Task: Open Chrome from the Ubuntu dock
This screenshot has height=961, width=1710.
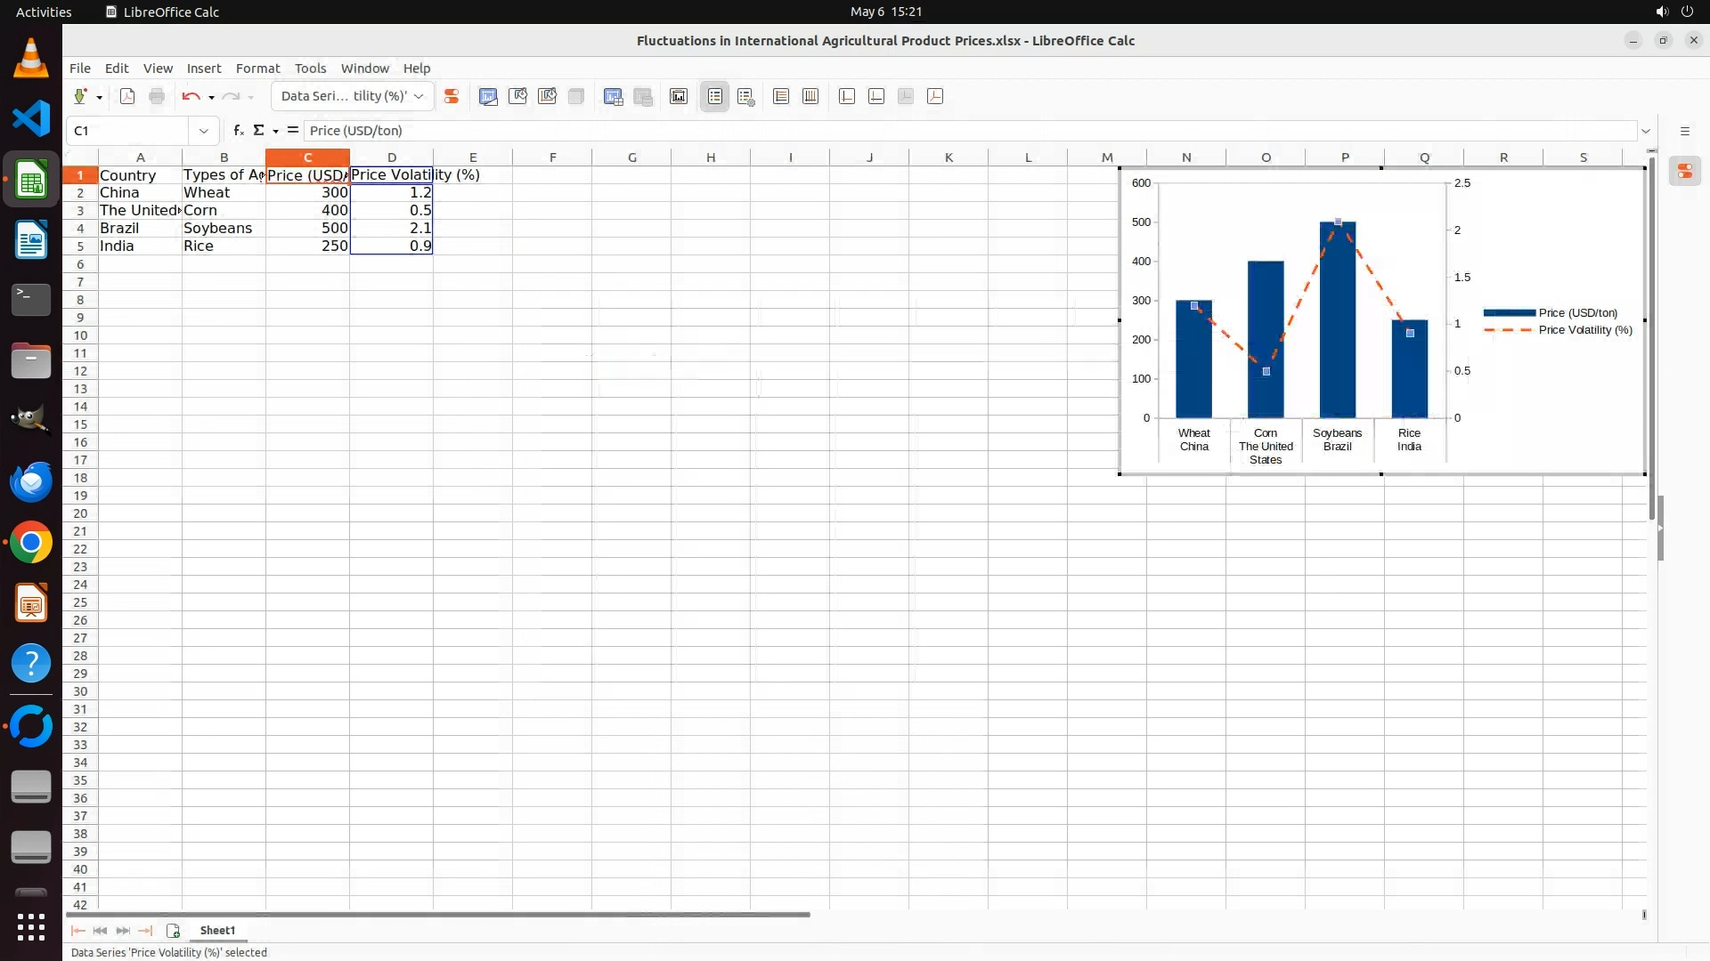Action: [x=31, y=543]
